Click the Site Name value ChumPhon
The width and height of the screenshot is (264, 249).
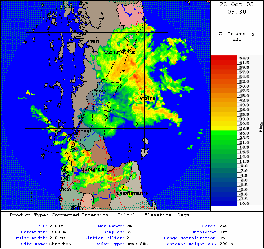(x=60, y=244)
